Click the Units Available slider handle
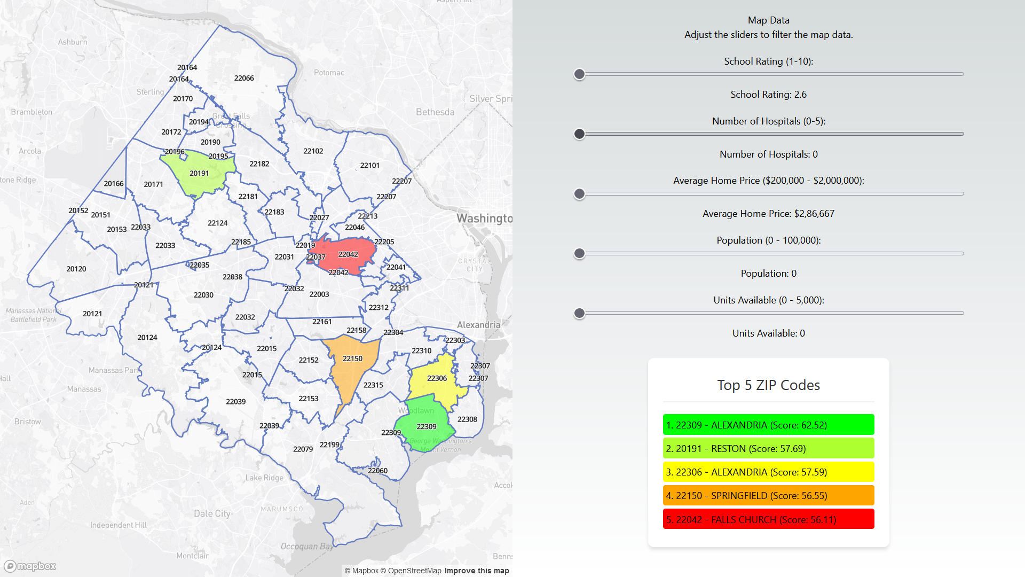This screenshot has height=577, width=1025. pyautogui.click(x=579, y=314)
